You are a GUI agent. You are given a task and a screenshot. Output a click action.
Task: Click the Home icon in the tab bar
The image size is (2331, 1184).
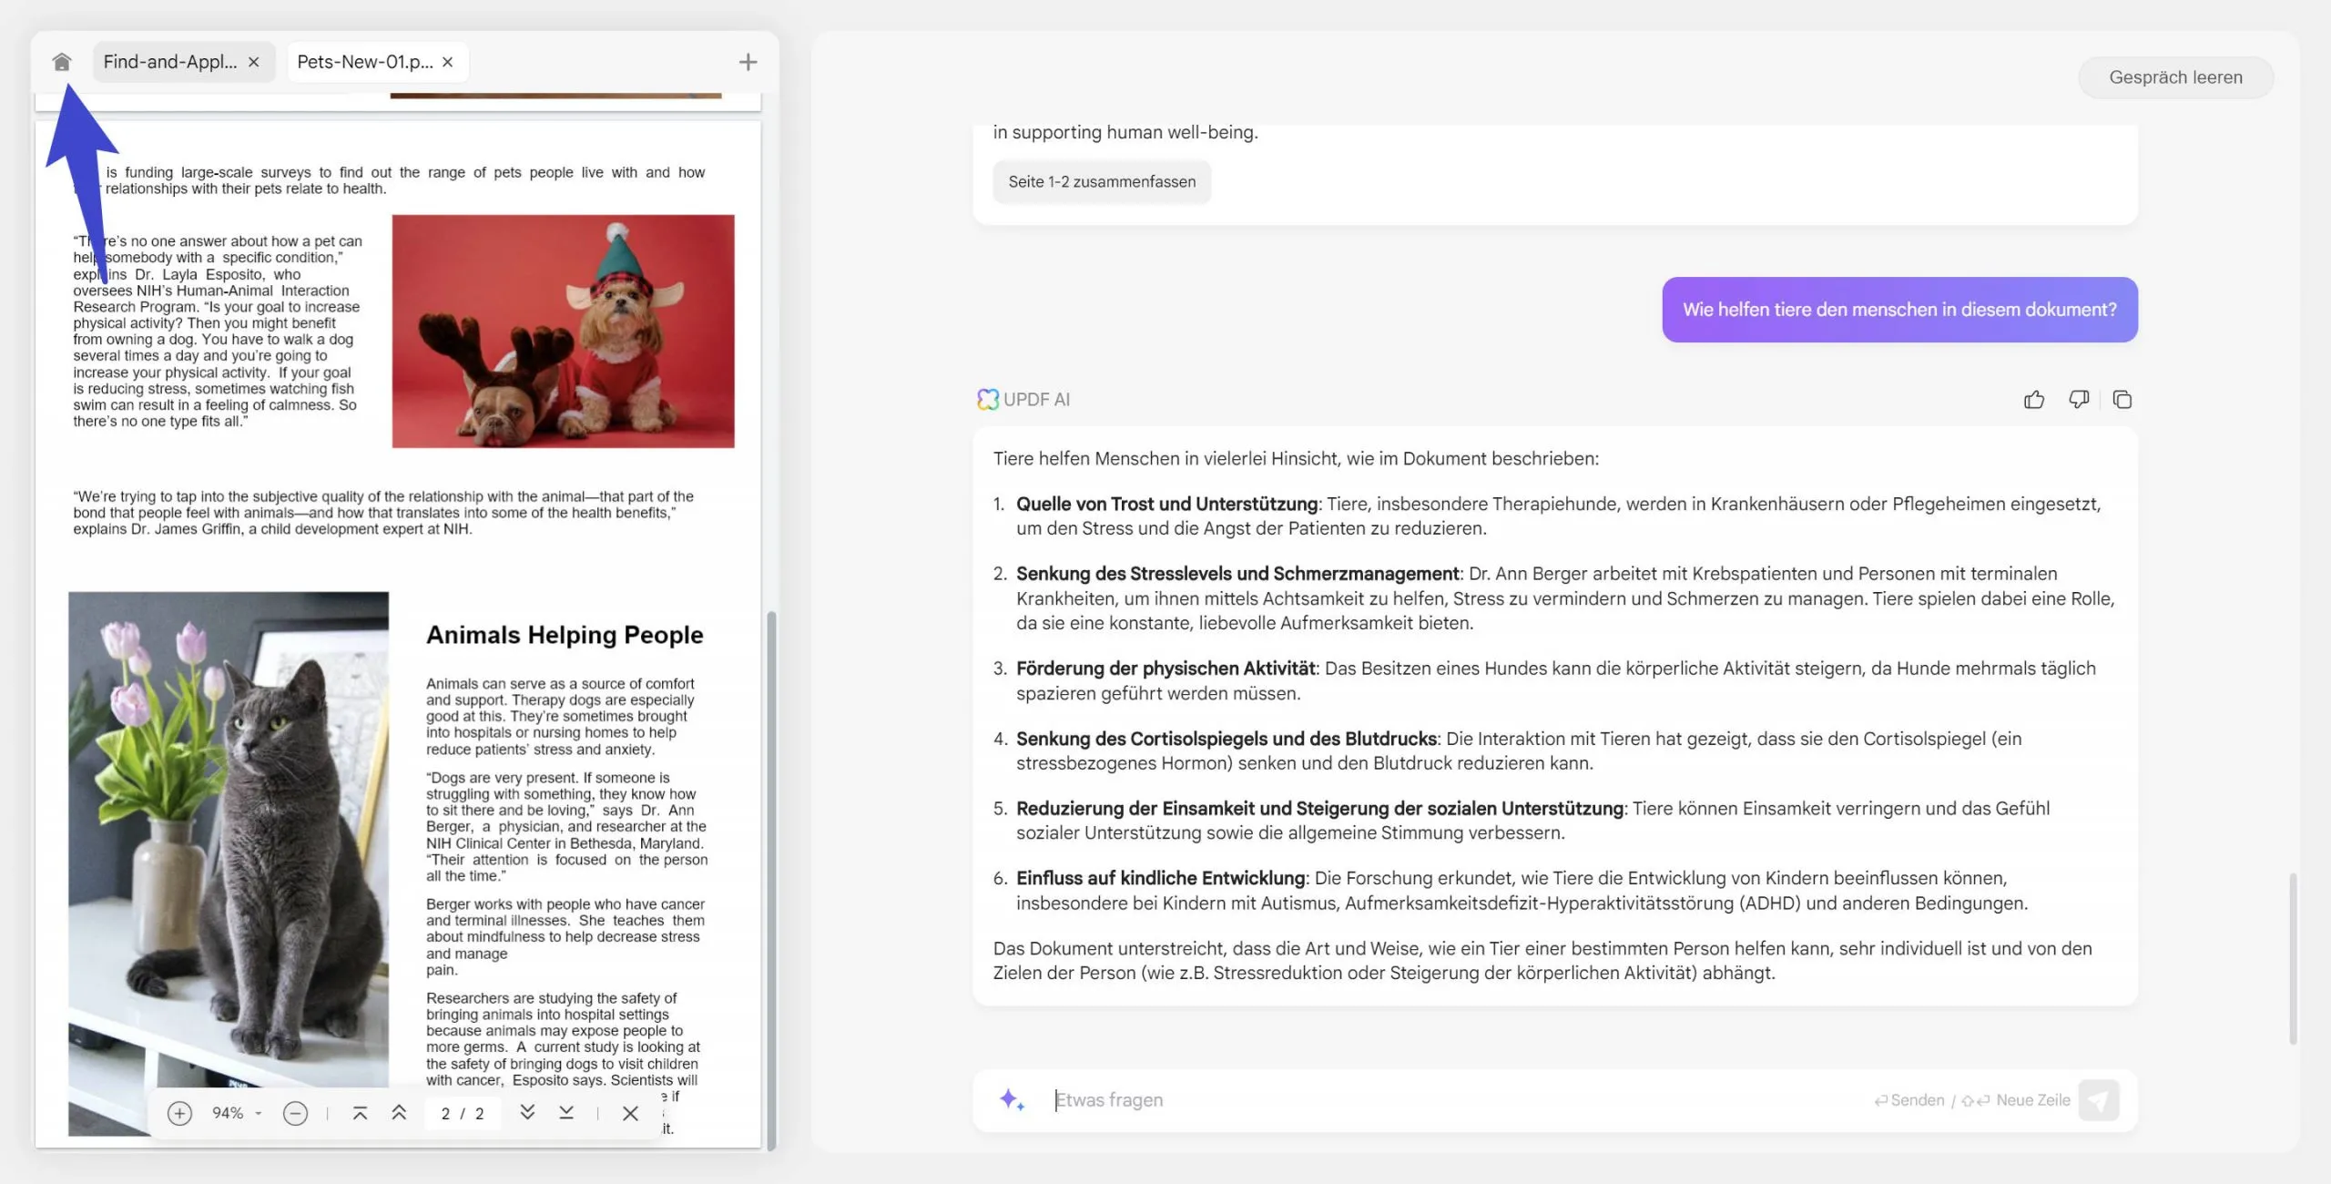61,62
